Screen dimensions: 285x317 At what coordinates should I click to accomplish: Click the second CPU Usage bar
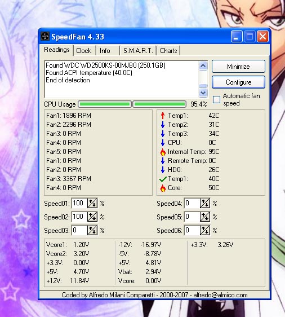coord(159,104)
